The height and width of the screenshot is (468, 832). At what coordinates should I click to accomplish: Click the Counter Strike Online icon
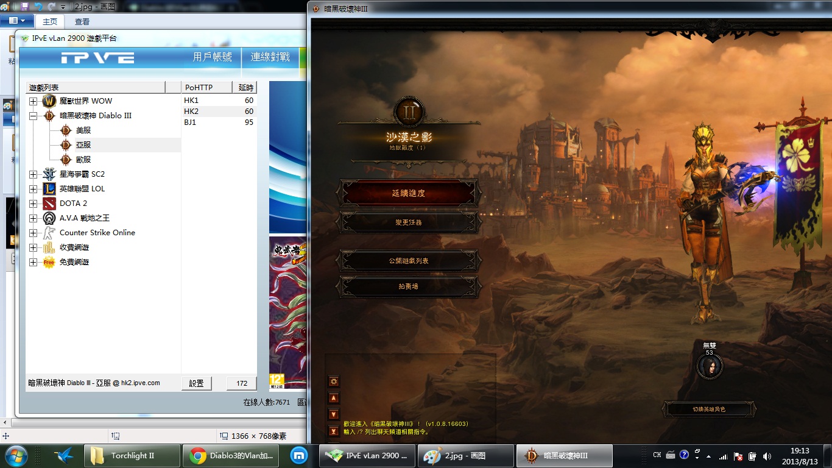[x=49, y=233]
